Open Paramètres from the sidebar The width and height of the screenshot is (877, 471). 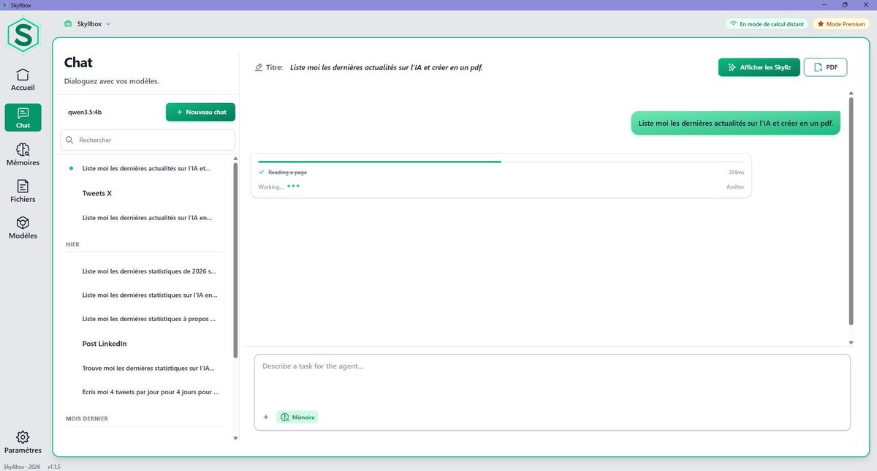pyautogui.click(x=23, y=442)
